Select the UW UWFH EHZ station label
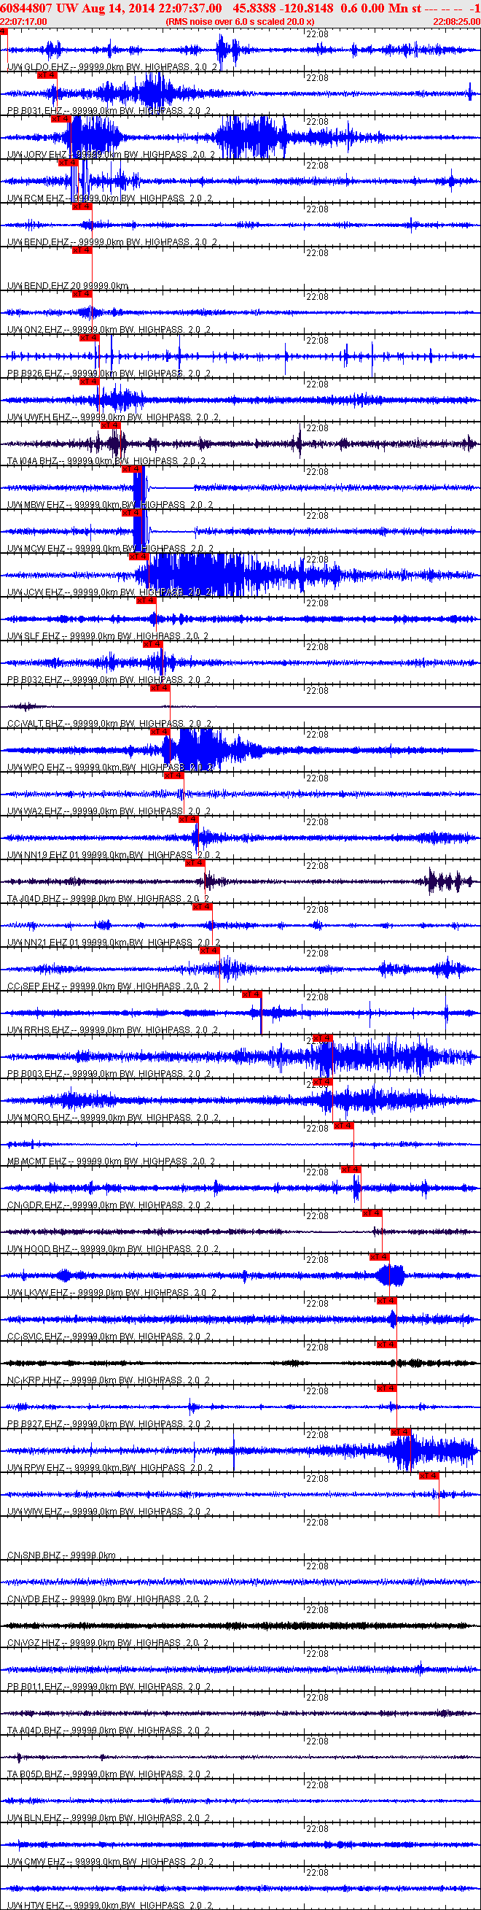481x1910 pixels. (x=113, y=417)
